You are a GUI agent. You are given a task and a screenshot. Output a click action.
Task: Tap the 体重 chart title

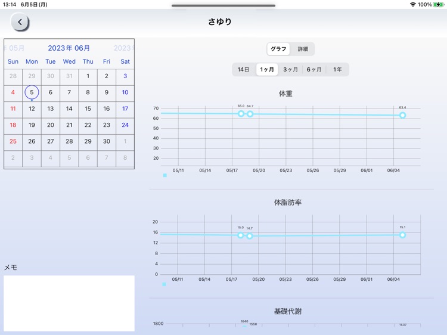(285, 94)
